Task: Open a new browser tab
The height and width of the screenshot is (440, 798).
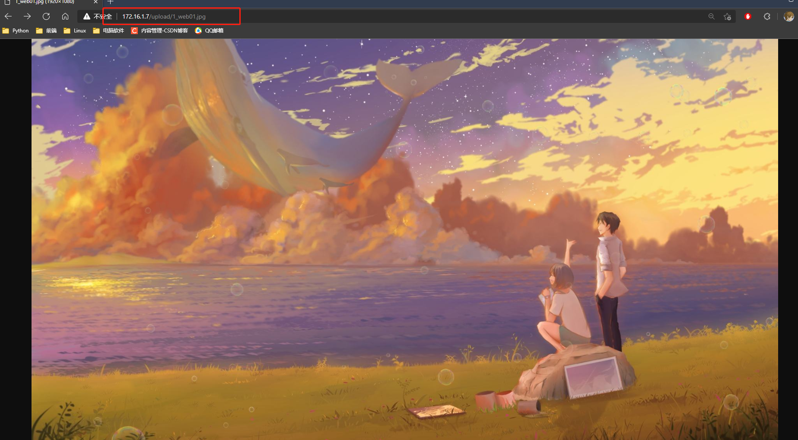Action: pyautogui.click(x=110, y=2)
